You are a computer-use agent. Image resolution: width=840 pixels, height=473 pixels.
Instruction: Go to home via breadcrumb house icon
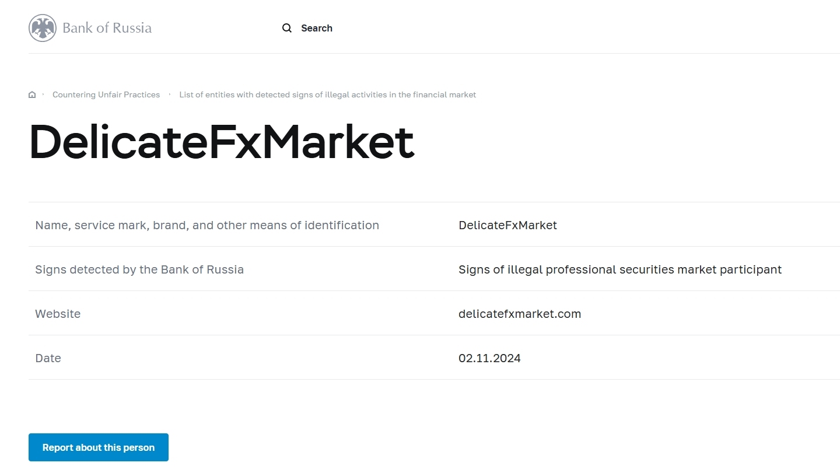click(32, 94)
